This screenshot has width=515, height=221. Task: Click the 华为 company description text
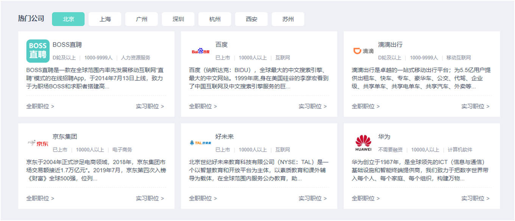click(x=421, y=170)
